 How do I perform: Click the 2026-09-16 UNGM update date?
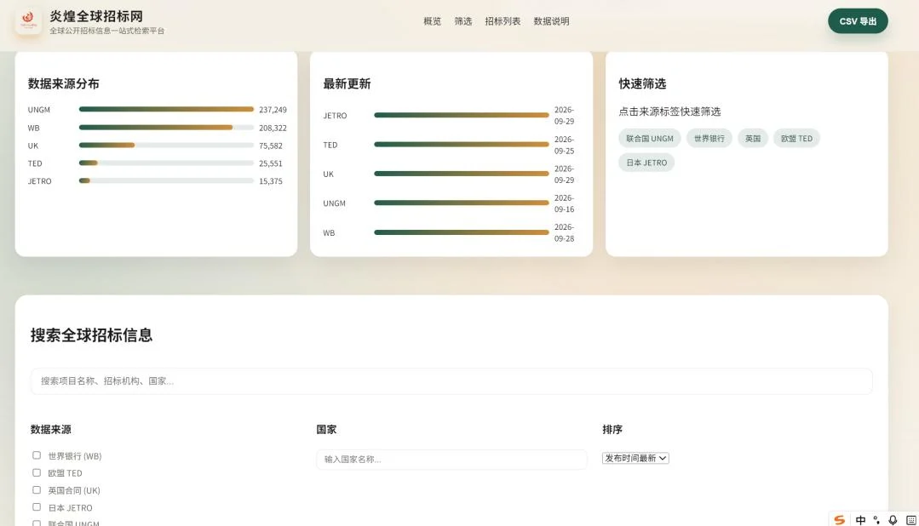565,203
